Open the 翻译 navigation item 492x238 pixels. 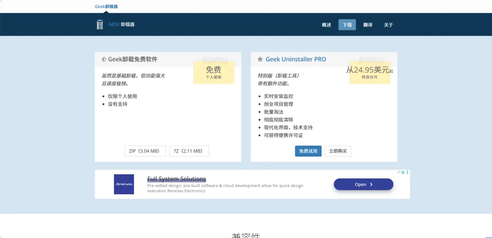[368, 25]
